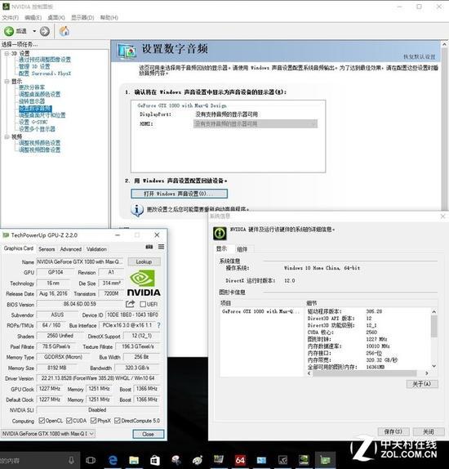The width and height of the screenshot is (449, 469).
Task: Switch to the Advanced tab in GPU-Z
Action: 70,249
